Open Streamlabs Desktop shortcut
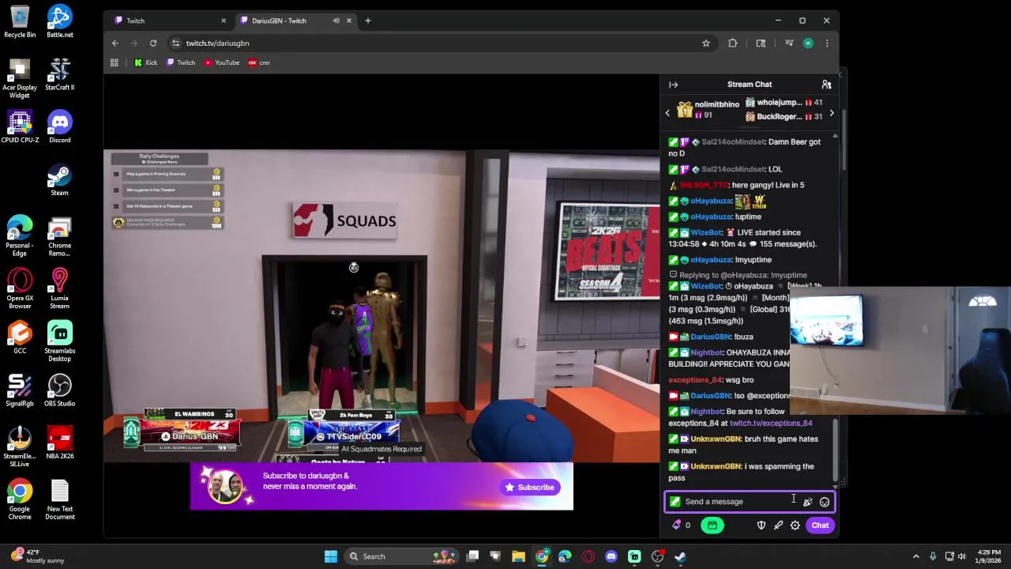The width and height of the screenshot is (1011, 569). click(x=59, y=341)
